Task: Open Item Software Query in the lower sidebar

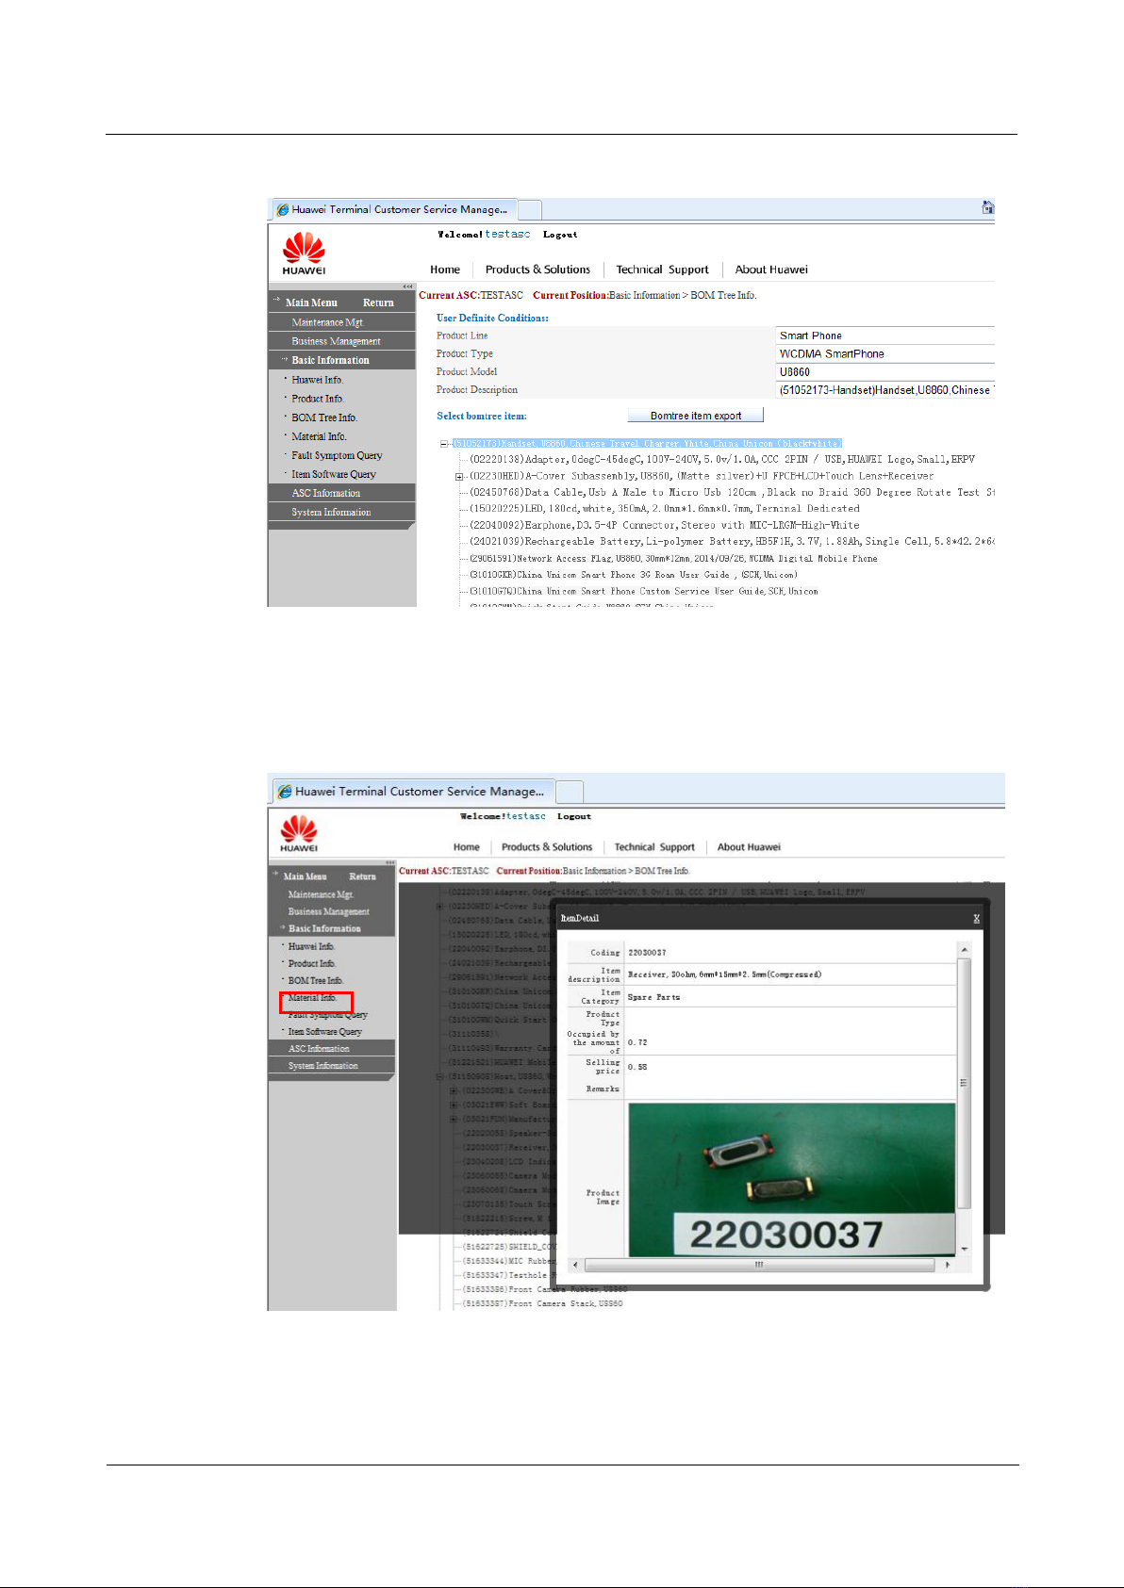Action: point(325,1032)
